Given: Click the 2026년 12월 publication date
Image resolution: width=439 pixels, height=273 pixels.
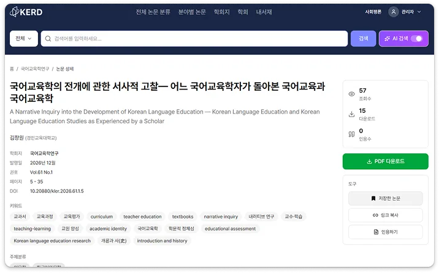Looking at the screenshot, I should point(43,163).
